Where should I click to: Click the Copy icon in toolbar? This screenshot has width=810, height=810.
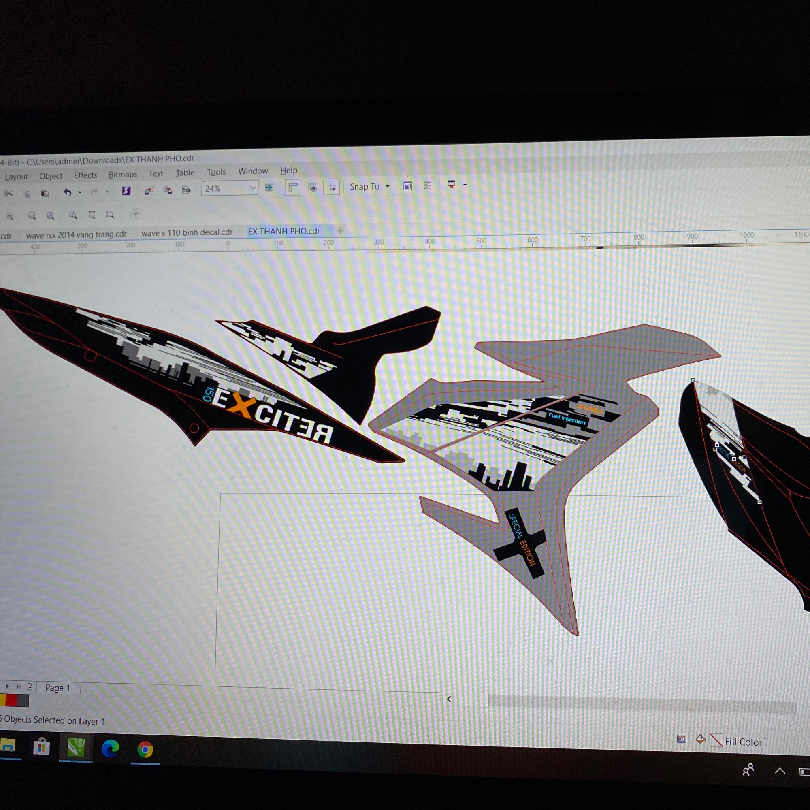27,193
